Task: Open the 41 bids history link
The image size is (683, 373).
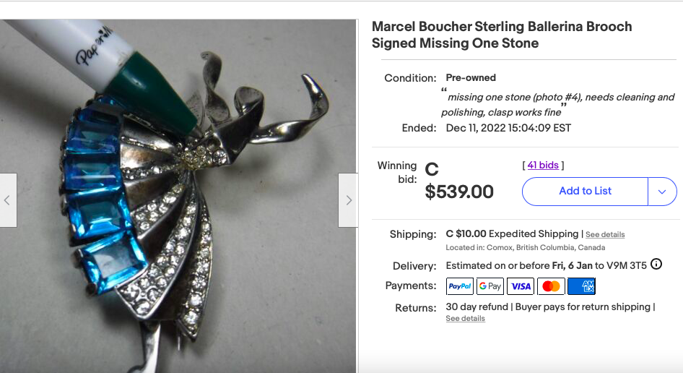Action: 543,166
